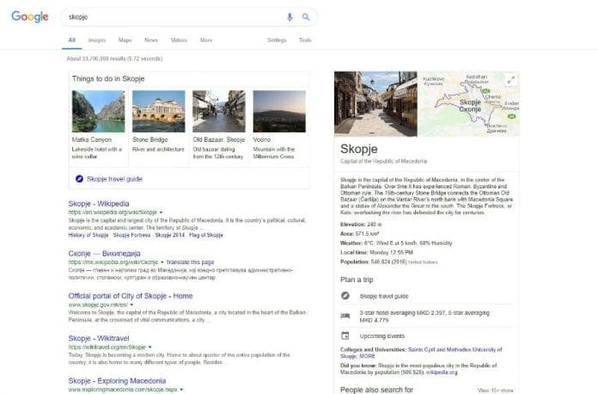598x394 pixels.
Task: Click the Matka Canyon thumbnail
Action: (98, 111)
